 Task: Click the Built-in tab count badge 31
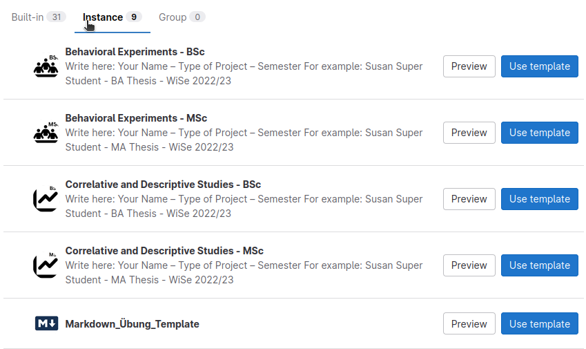57,17
